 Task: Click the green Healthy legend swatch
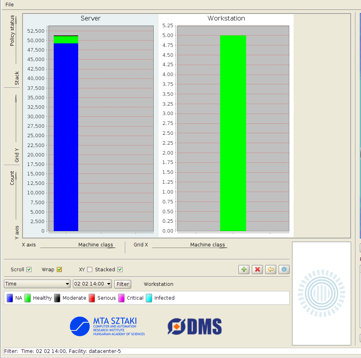pyautogui.click(x=28, y=298)
